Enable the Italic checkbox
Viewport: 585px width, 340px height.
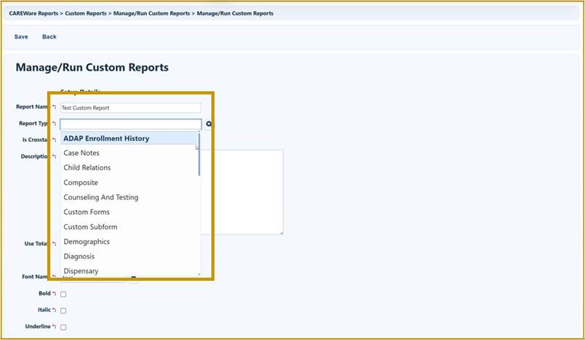pyautogui.click(x=63, y=311)
